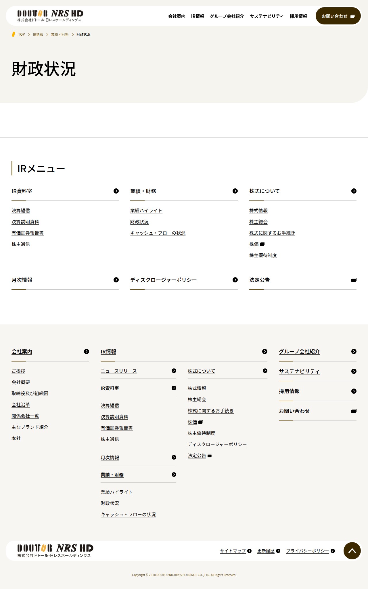
Task: Open 株式に関するお手続き under IRメニュー
Action: 272,233
